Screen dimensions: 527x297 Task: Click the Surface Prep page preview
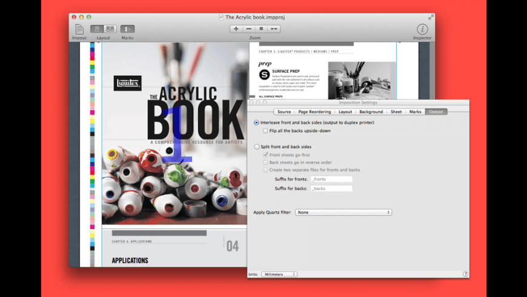[x=323, y=71]
